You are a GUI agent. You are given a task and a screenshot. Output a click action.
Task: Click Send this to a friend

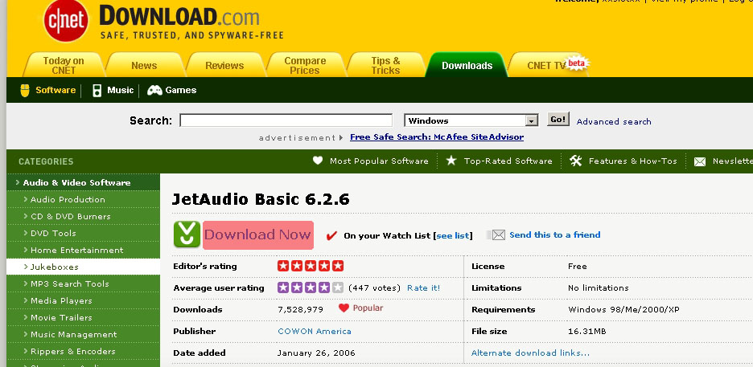[554, 234]
